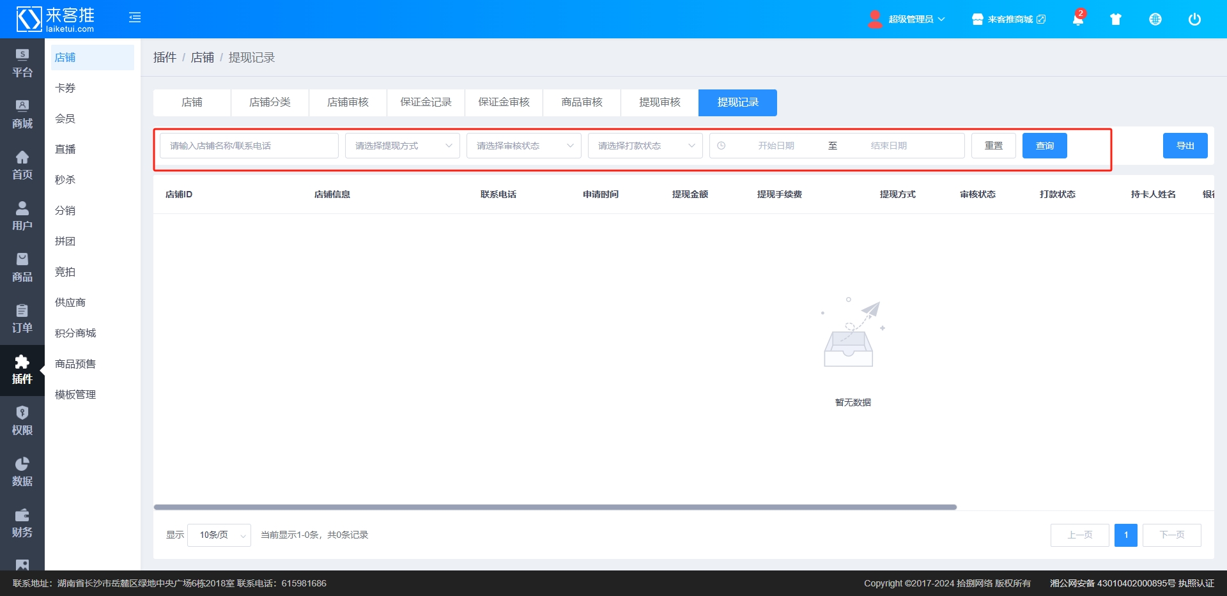Image resolution: width=1227 pixels, height=596 pixels.
Task: Switch to the 保证金记录 tab
Action: pos(426,103)
